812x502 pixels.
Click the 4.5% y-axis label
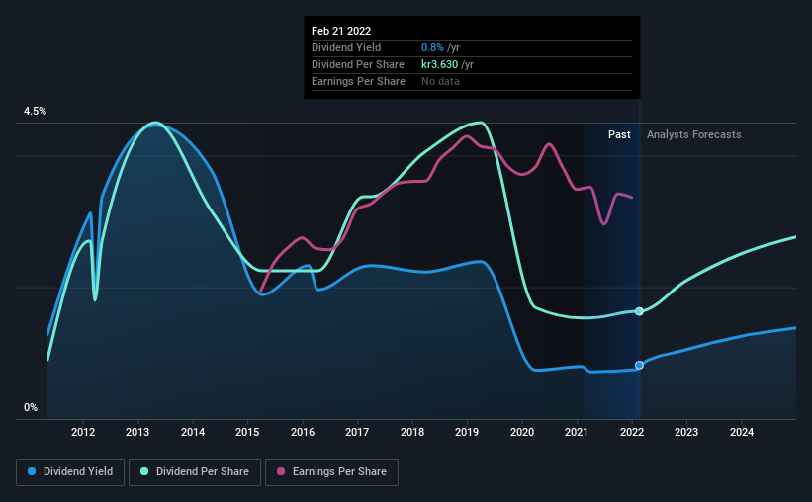click(x=35, y=112)
